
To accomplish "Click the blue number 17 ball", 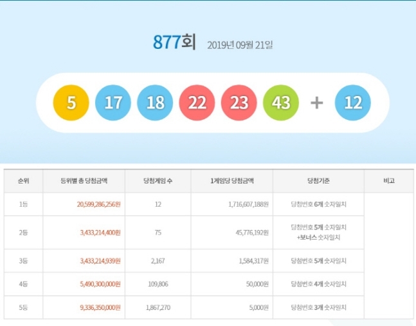I will 113,103.
